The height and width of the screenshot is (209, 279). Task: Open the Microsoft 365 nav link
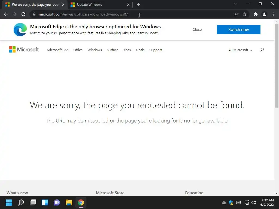[x=58, y=50]
